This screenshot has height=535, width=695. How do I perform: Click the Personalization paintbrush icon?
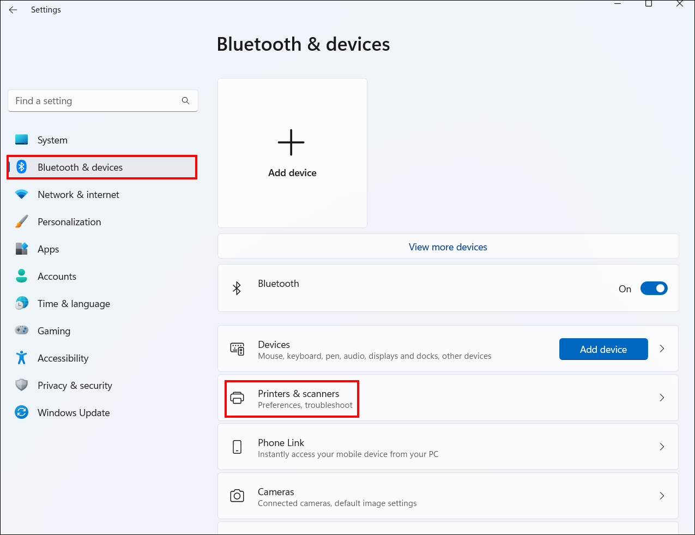click(22, 222)
